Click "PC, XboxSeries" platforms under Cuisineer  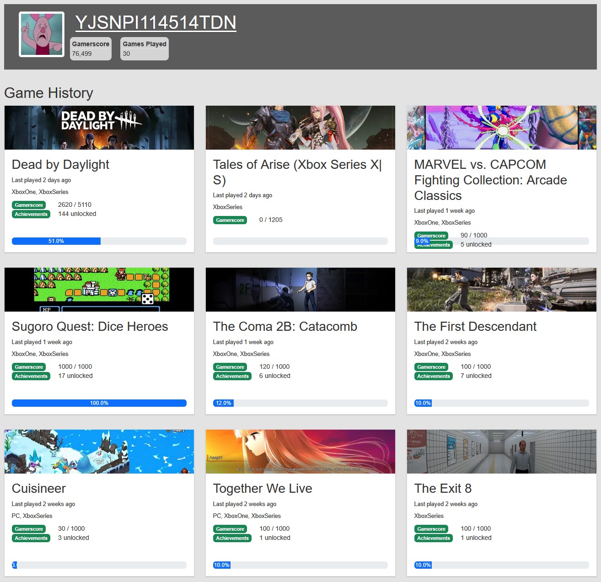pos(32,516)
